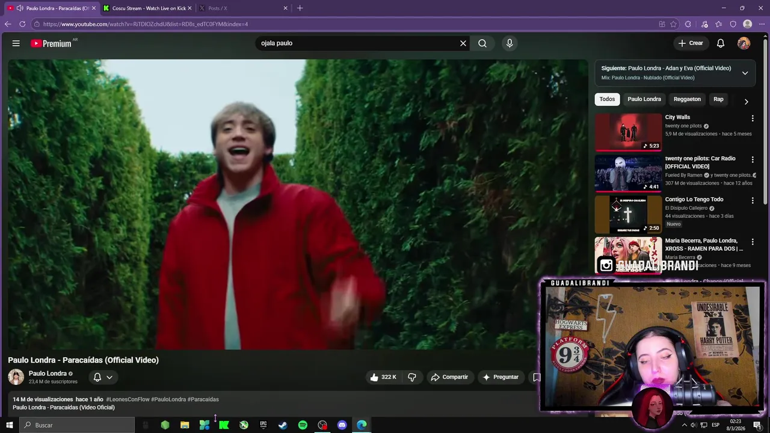Open options menu for City Walls
The image size is (770, 433).
pos(753,118)
